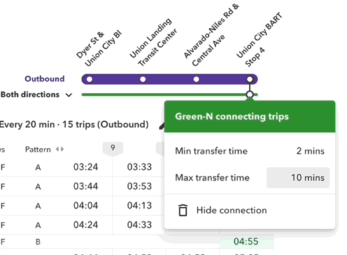The image size is (347, 255).
Task: Select the Outbound direction label
Action: [x=45, y=79]
